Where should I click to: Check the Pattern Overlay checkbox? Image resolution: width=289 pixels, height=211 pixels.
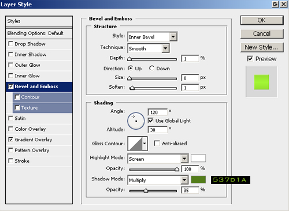pos(10,150)
